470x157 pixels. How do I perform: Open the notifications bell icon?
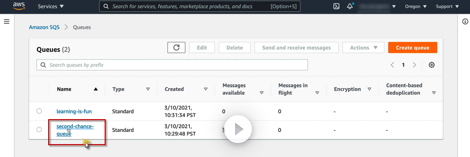pyautogui.click(x=350, y=6)
